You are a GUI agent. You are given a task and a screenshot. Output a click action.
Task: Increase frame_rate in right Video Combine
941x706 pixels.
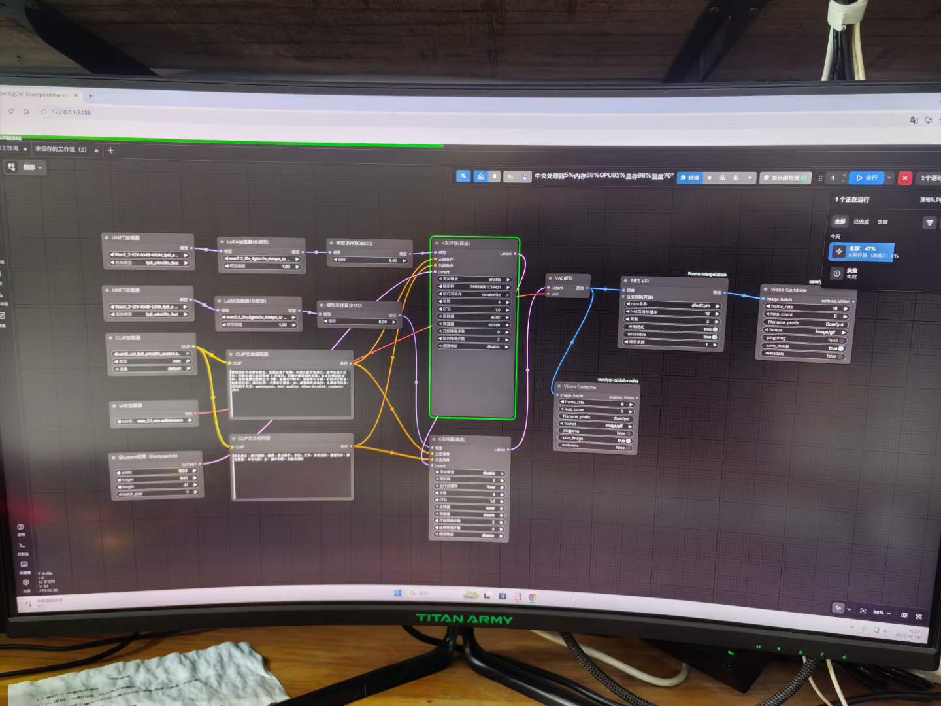tap(845, 308)
